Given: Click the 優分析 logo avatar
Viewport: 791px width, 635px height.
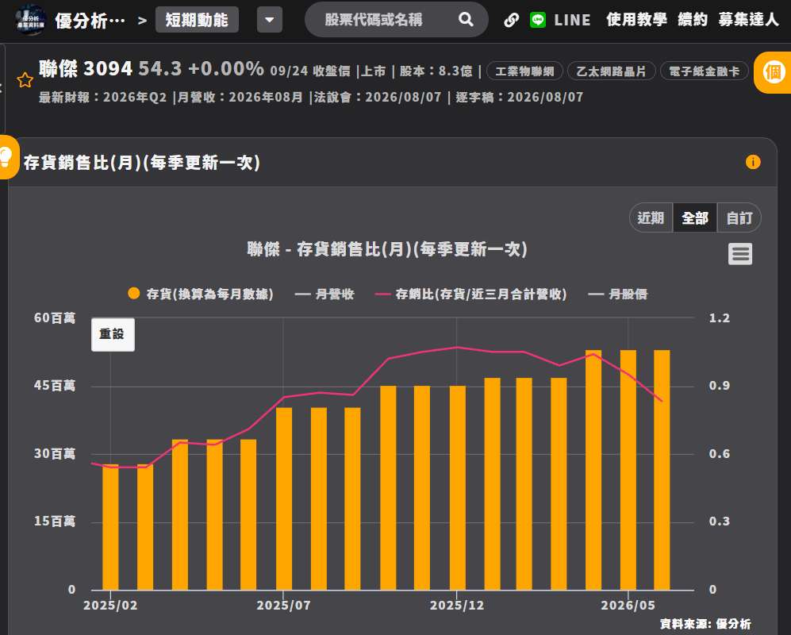Looking at the screenshot, I should [x=30, y=20].
